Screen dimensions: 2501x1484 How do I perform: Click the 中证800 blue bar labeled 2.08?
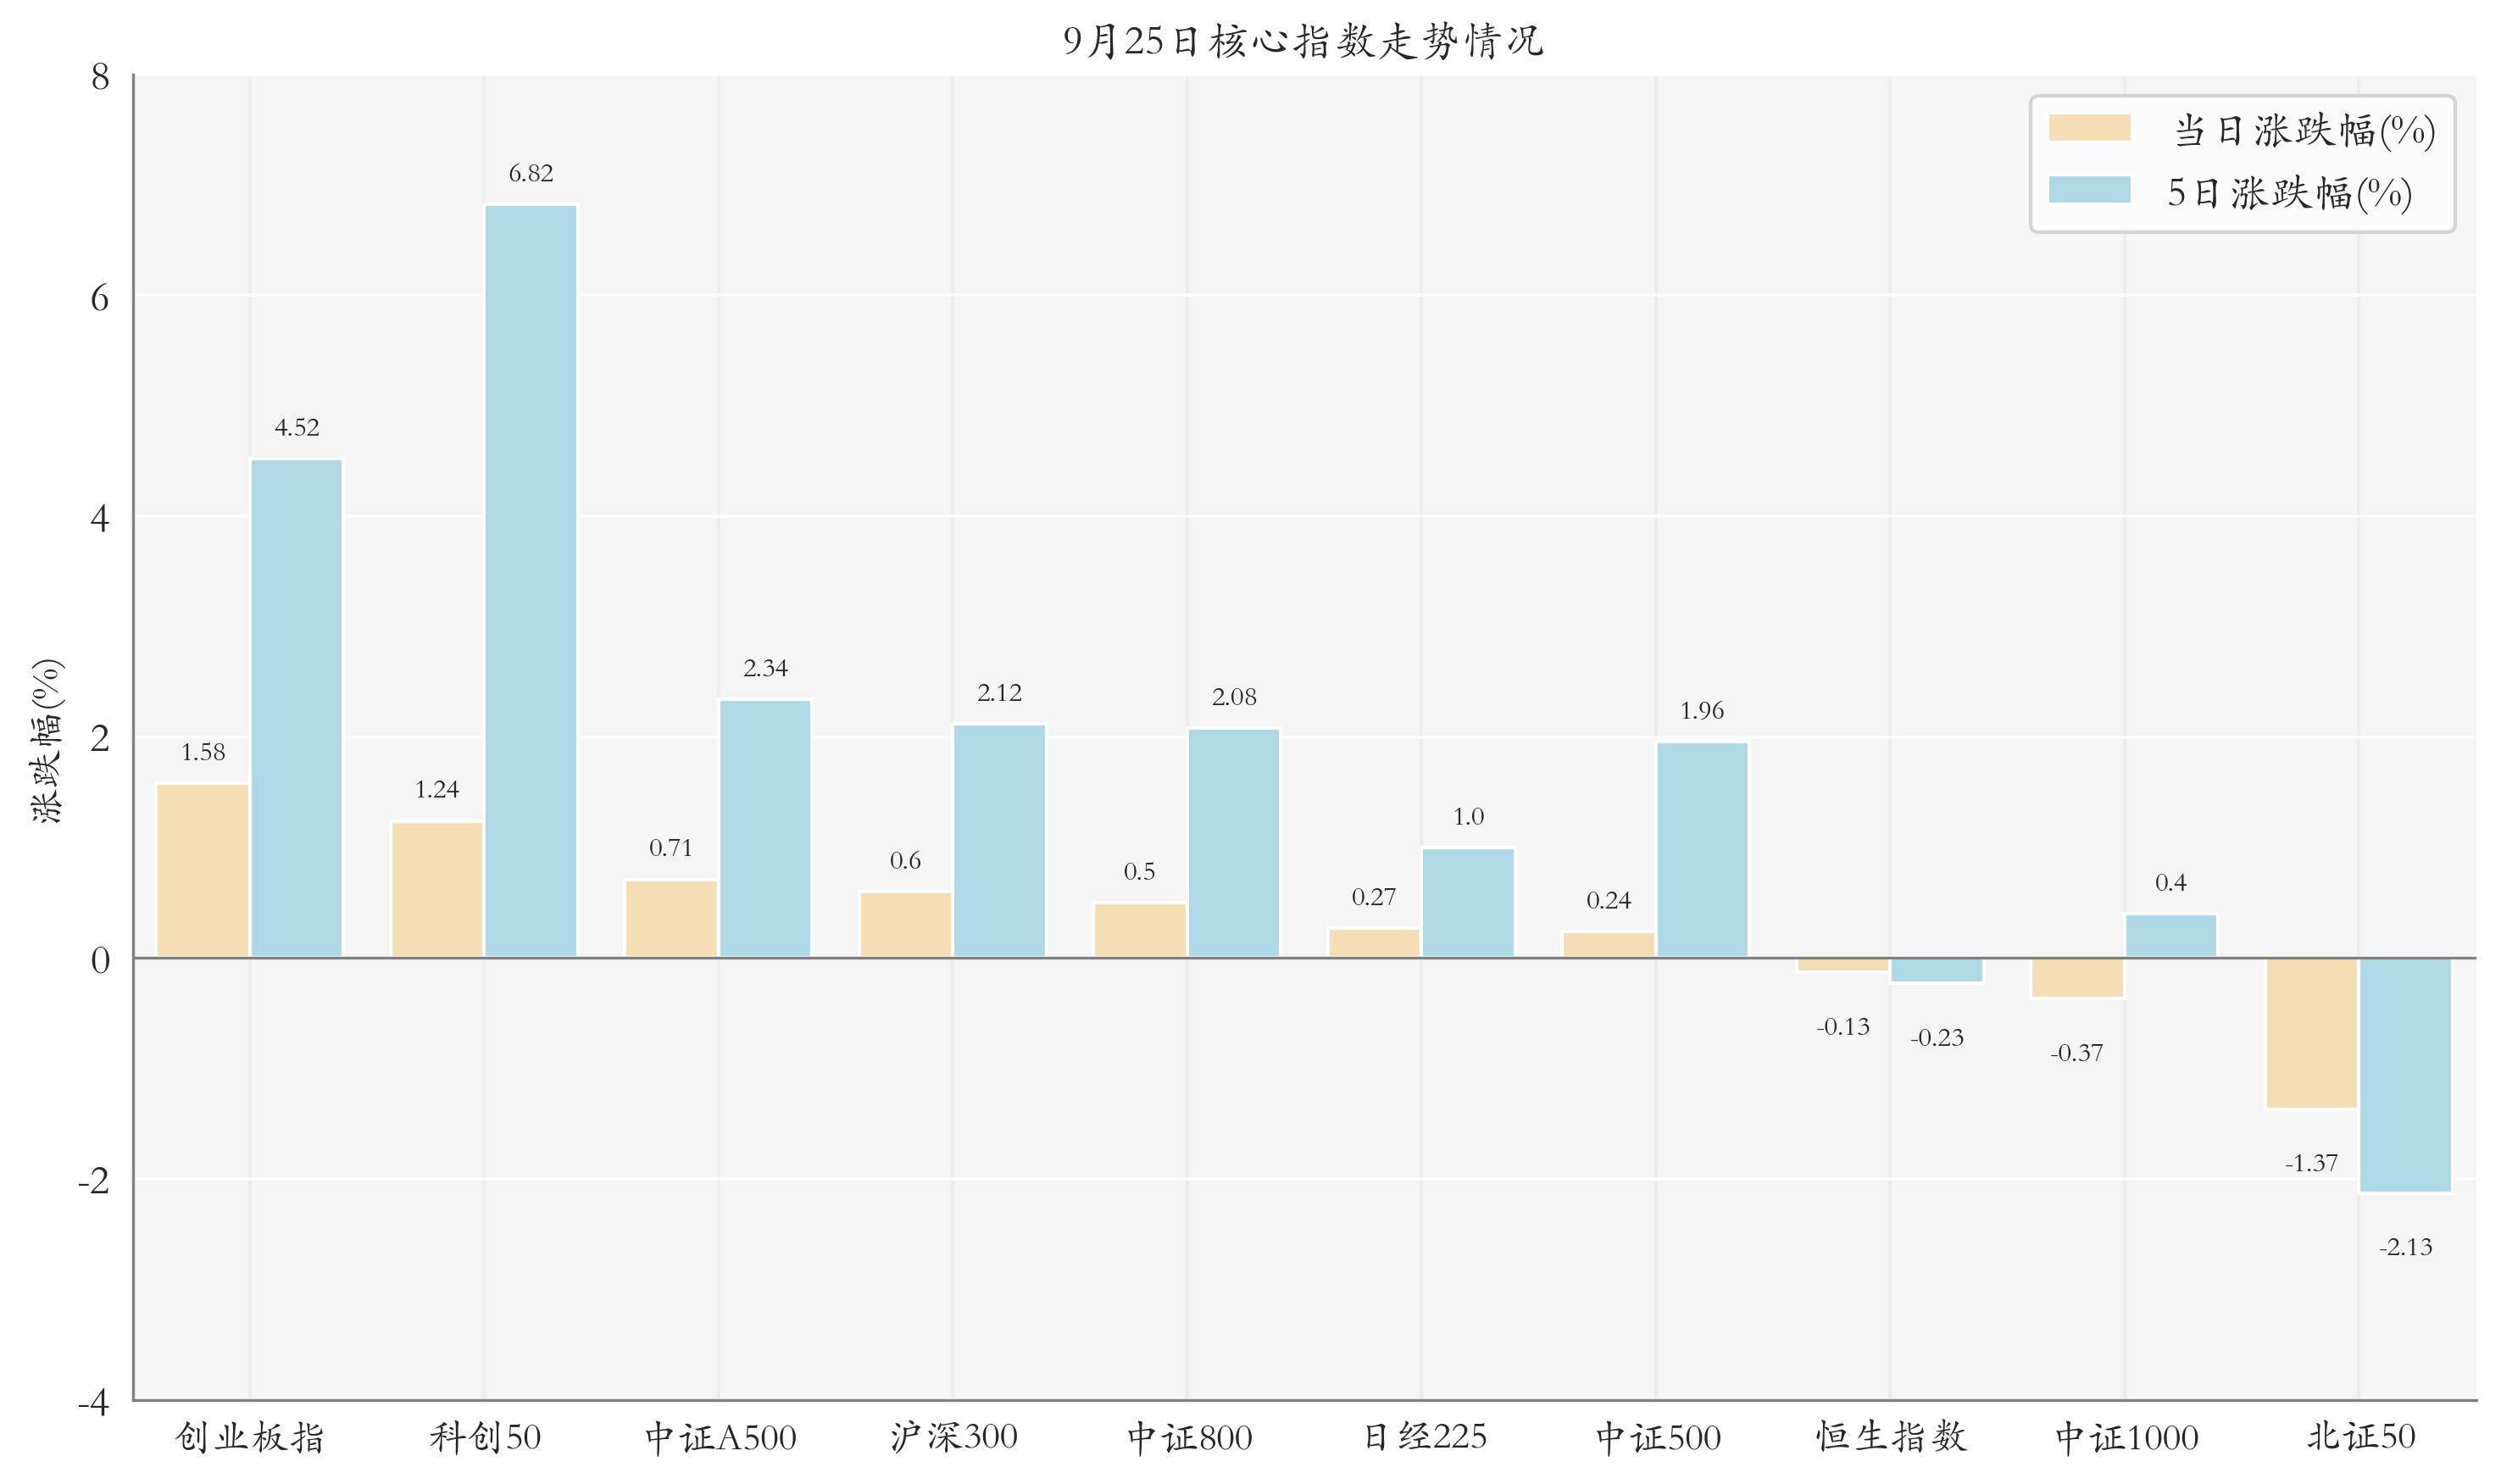(x=1234, y=843)
